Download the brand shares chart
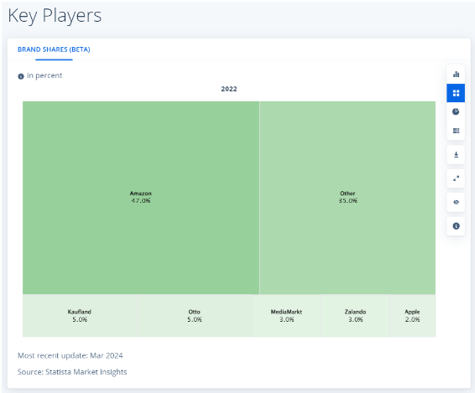The height and width of the screenshot is (393, 475). (456, 155)
